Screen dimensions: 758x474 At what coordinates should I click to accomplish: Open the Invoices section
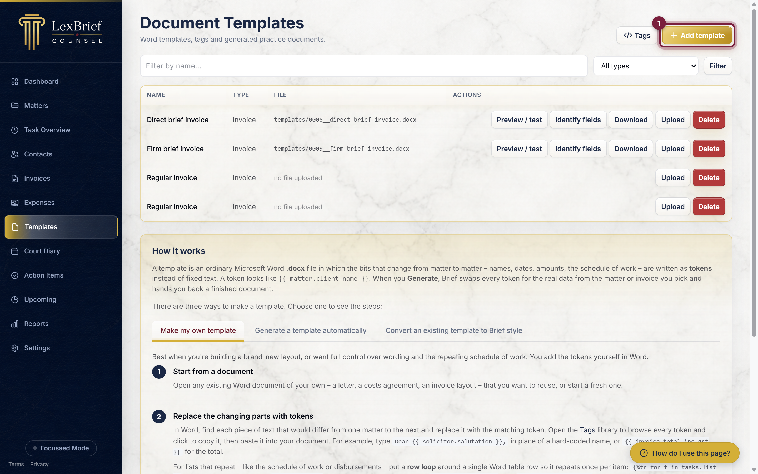[x=61, y=178]
